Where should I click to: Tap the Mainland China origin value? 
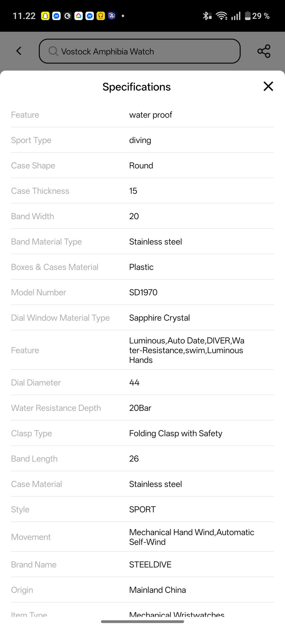[157, 590]
